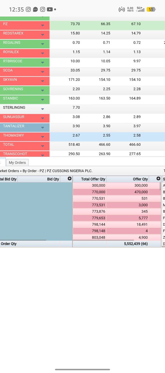Sort by the Total Offer Qty column header
Viewport: 165px width, 373px height.
pos(93,179)
